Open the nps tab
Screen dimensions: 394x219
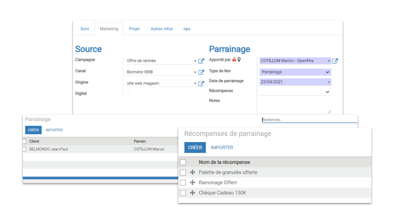click(x=187, y=29)
